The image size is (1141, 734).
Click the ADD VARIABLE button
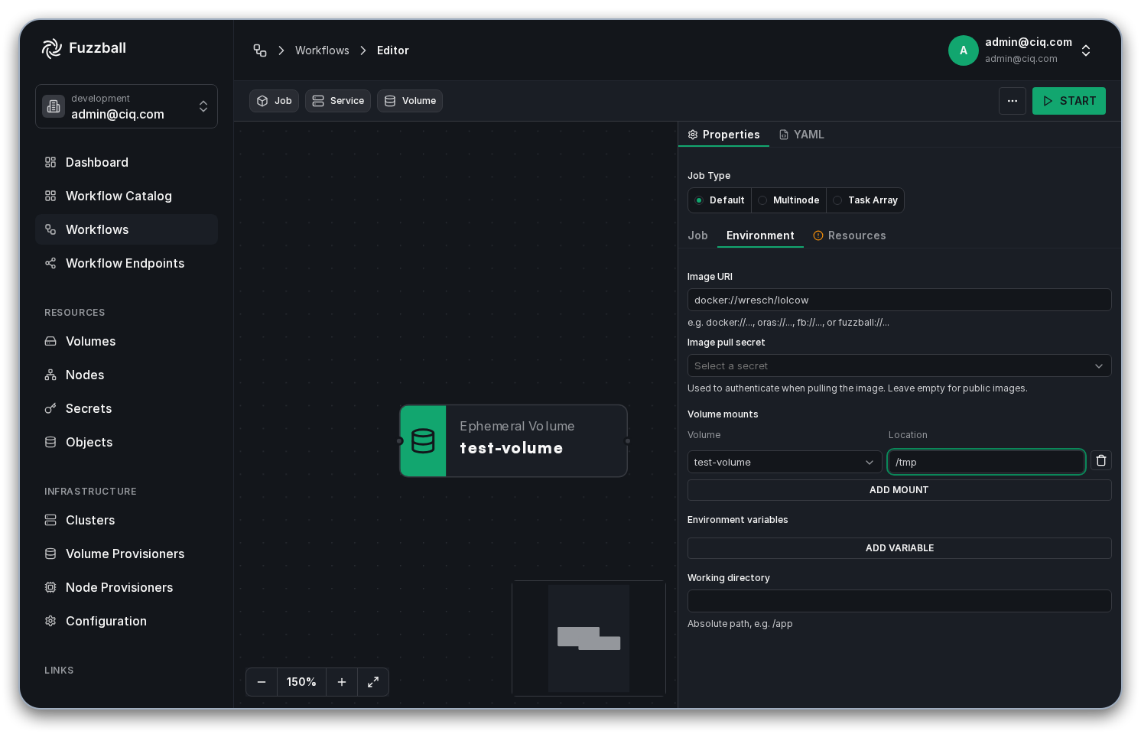pyautogui.click(x=899, y=548)
